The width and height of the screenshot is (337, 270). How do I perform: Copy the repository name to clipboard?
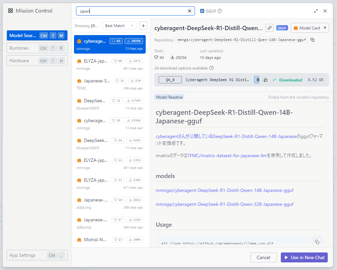point(313,40)
